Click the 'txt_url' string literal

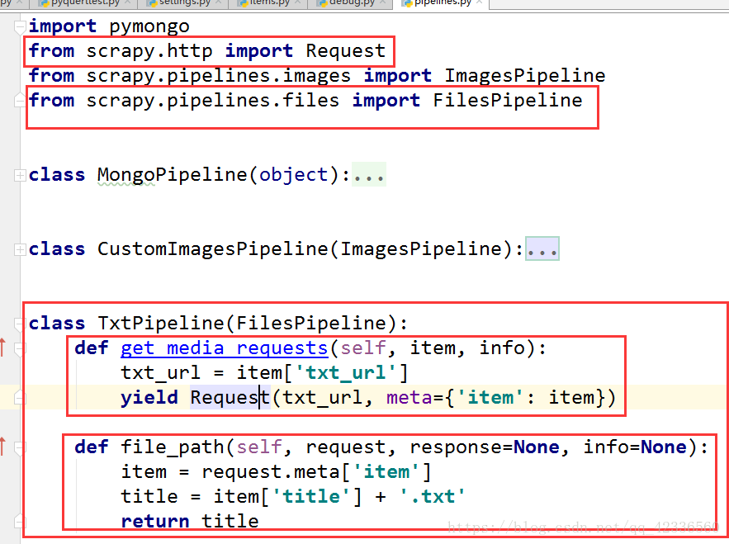coord(346,373)
